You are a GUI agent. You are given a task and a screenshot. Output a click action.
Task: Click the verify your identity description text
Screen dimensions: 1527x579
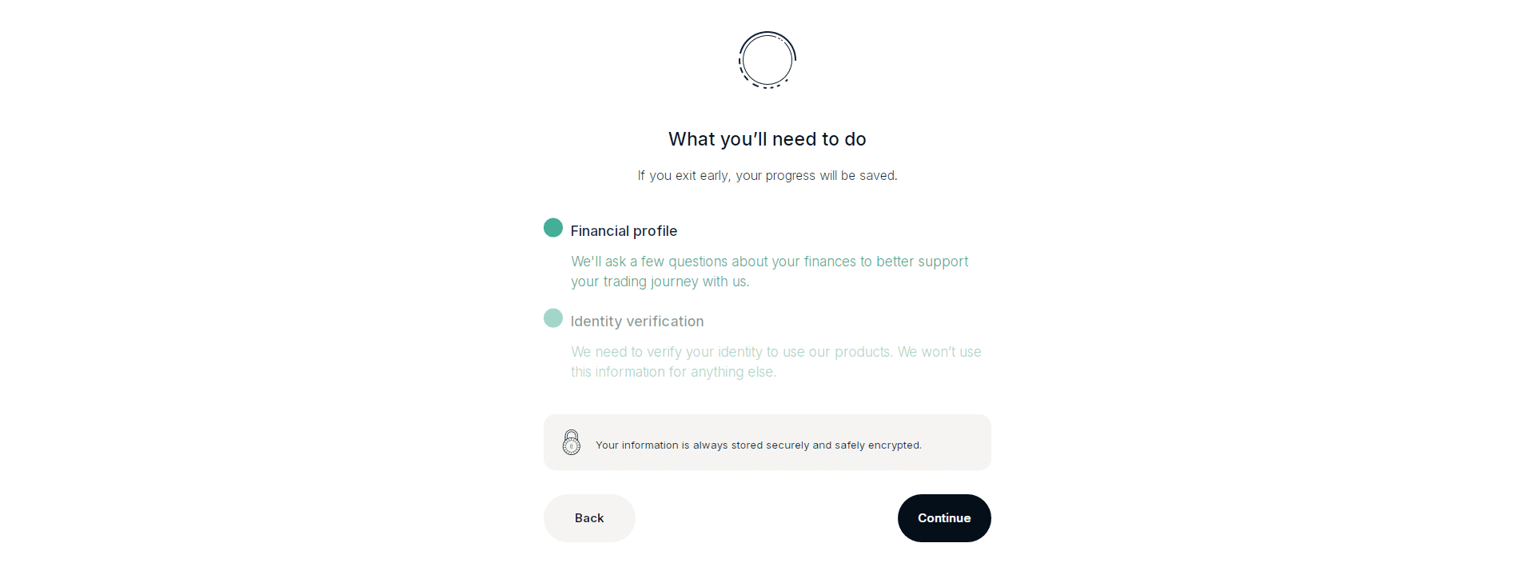click(775, 361)
